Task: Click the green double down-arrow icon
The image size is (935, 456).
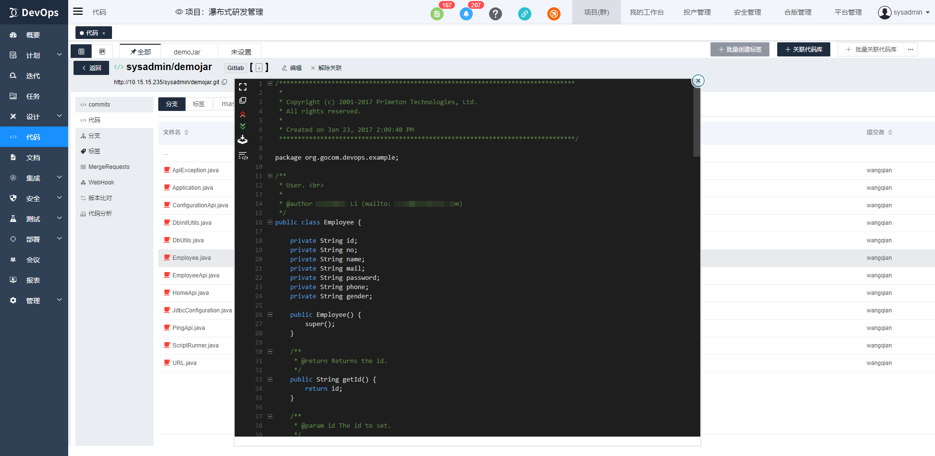Action: coord(243,127)
